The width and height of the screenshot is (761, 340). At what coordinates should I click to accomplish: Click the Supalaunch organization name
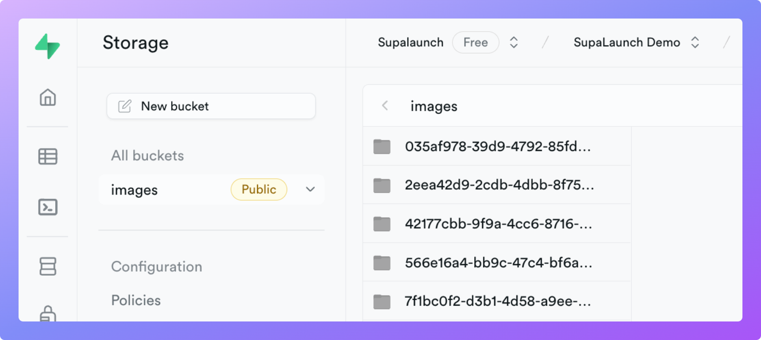click(411, 43)
